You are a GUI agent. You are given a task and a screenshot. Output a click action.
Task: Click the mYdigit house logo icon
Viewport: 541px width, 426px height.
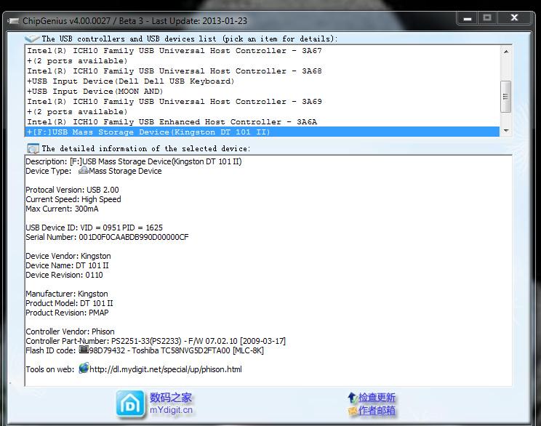pos(130,404)
